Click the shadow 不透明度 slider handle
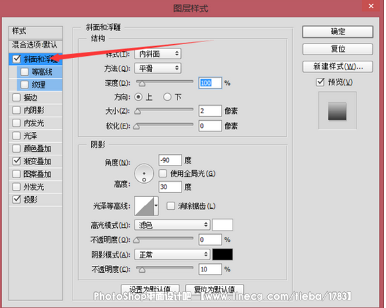 tap(142, 270)
